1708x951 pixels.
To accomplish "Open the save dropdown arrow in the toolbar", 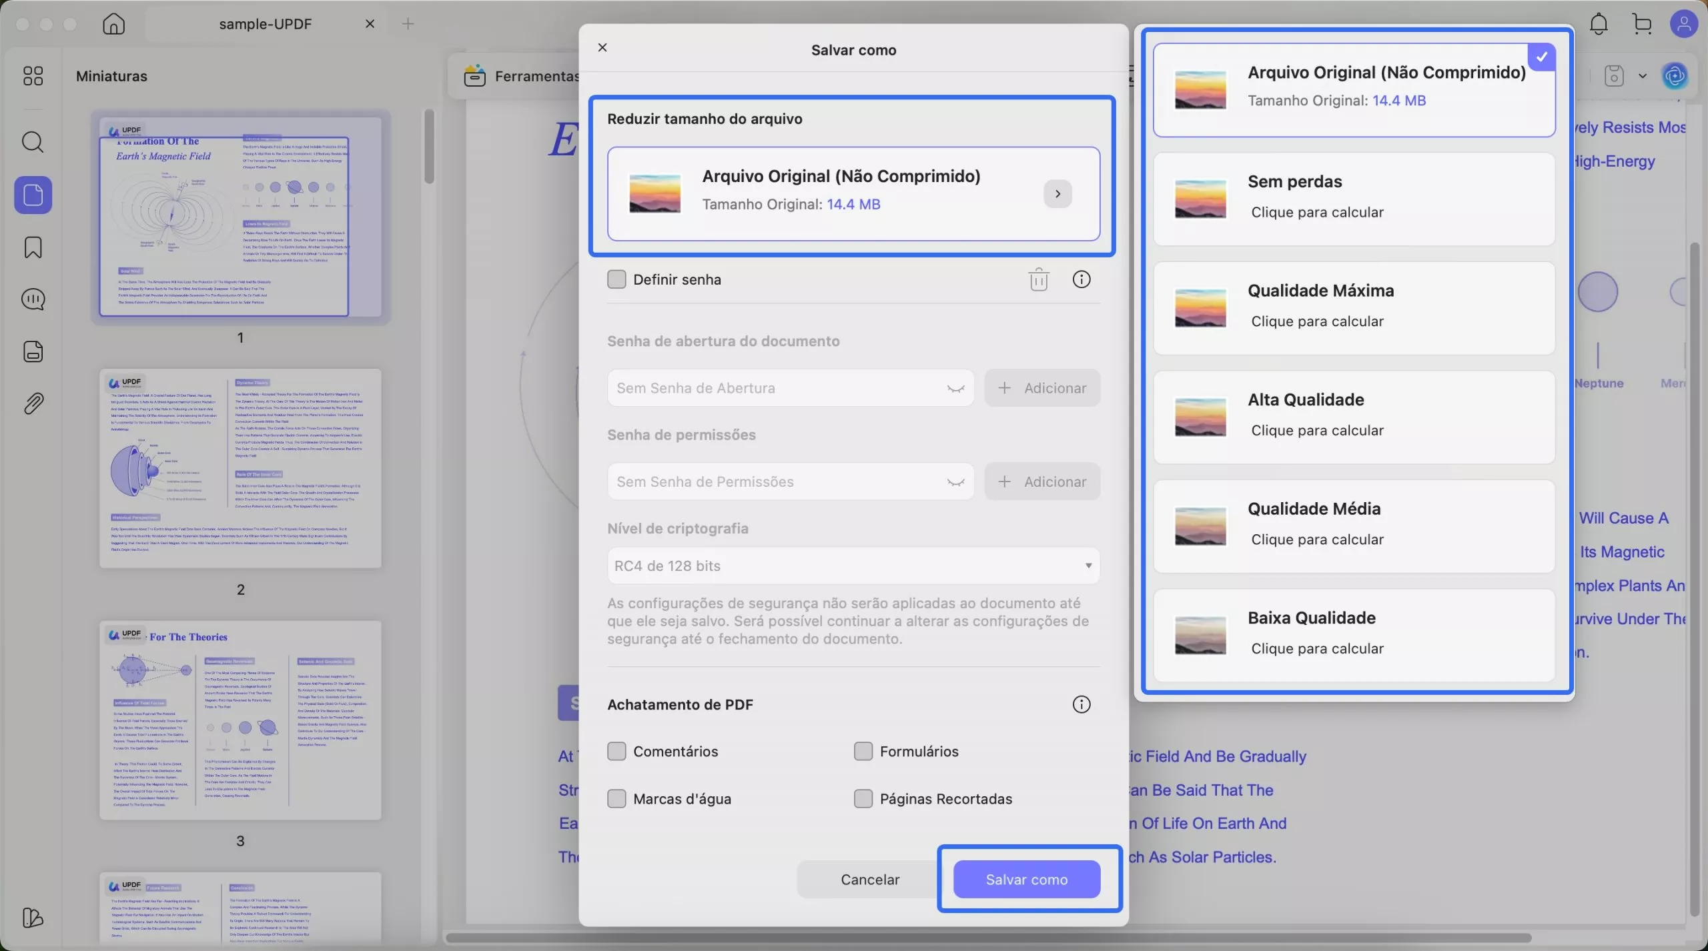I will click(x=1643, y=76).
